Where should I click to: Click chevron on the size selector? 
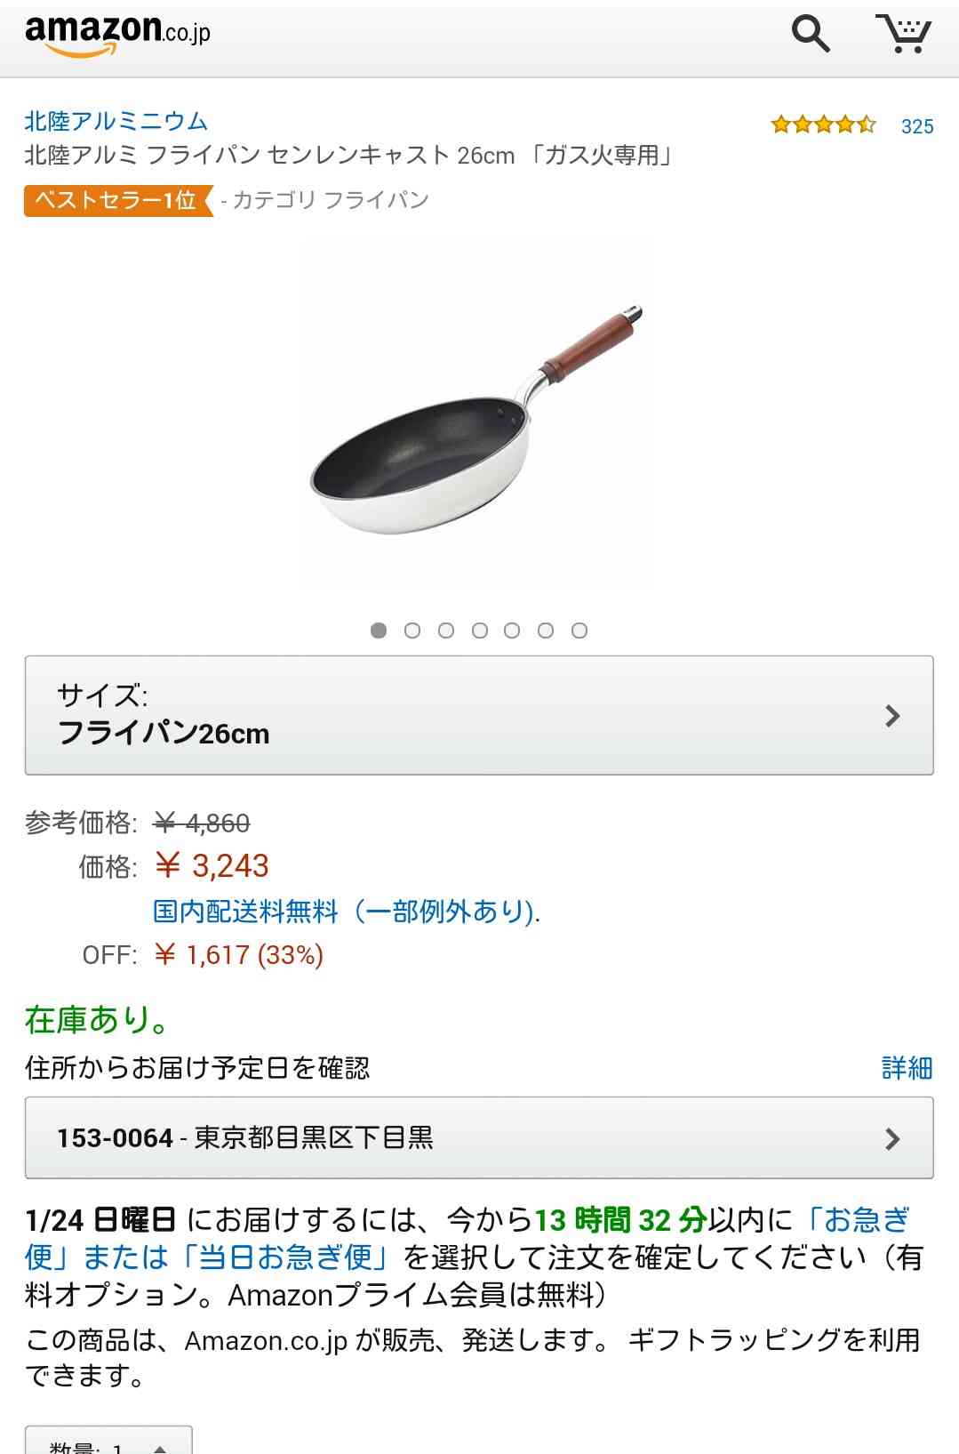892,716
